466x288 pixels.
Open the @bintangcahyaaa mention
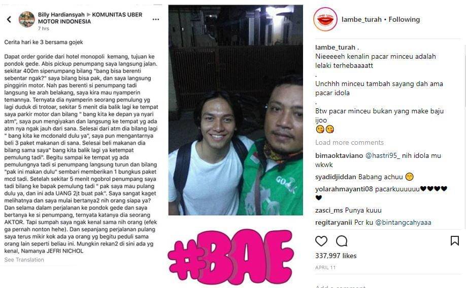403,222
